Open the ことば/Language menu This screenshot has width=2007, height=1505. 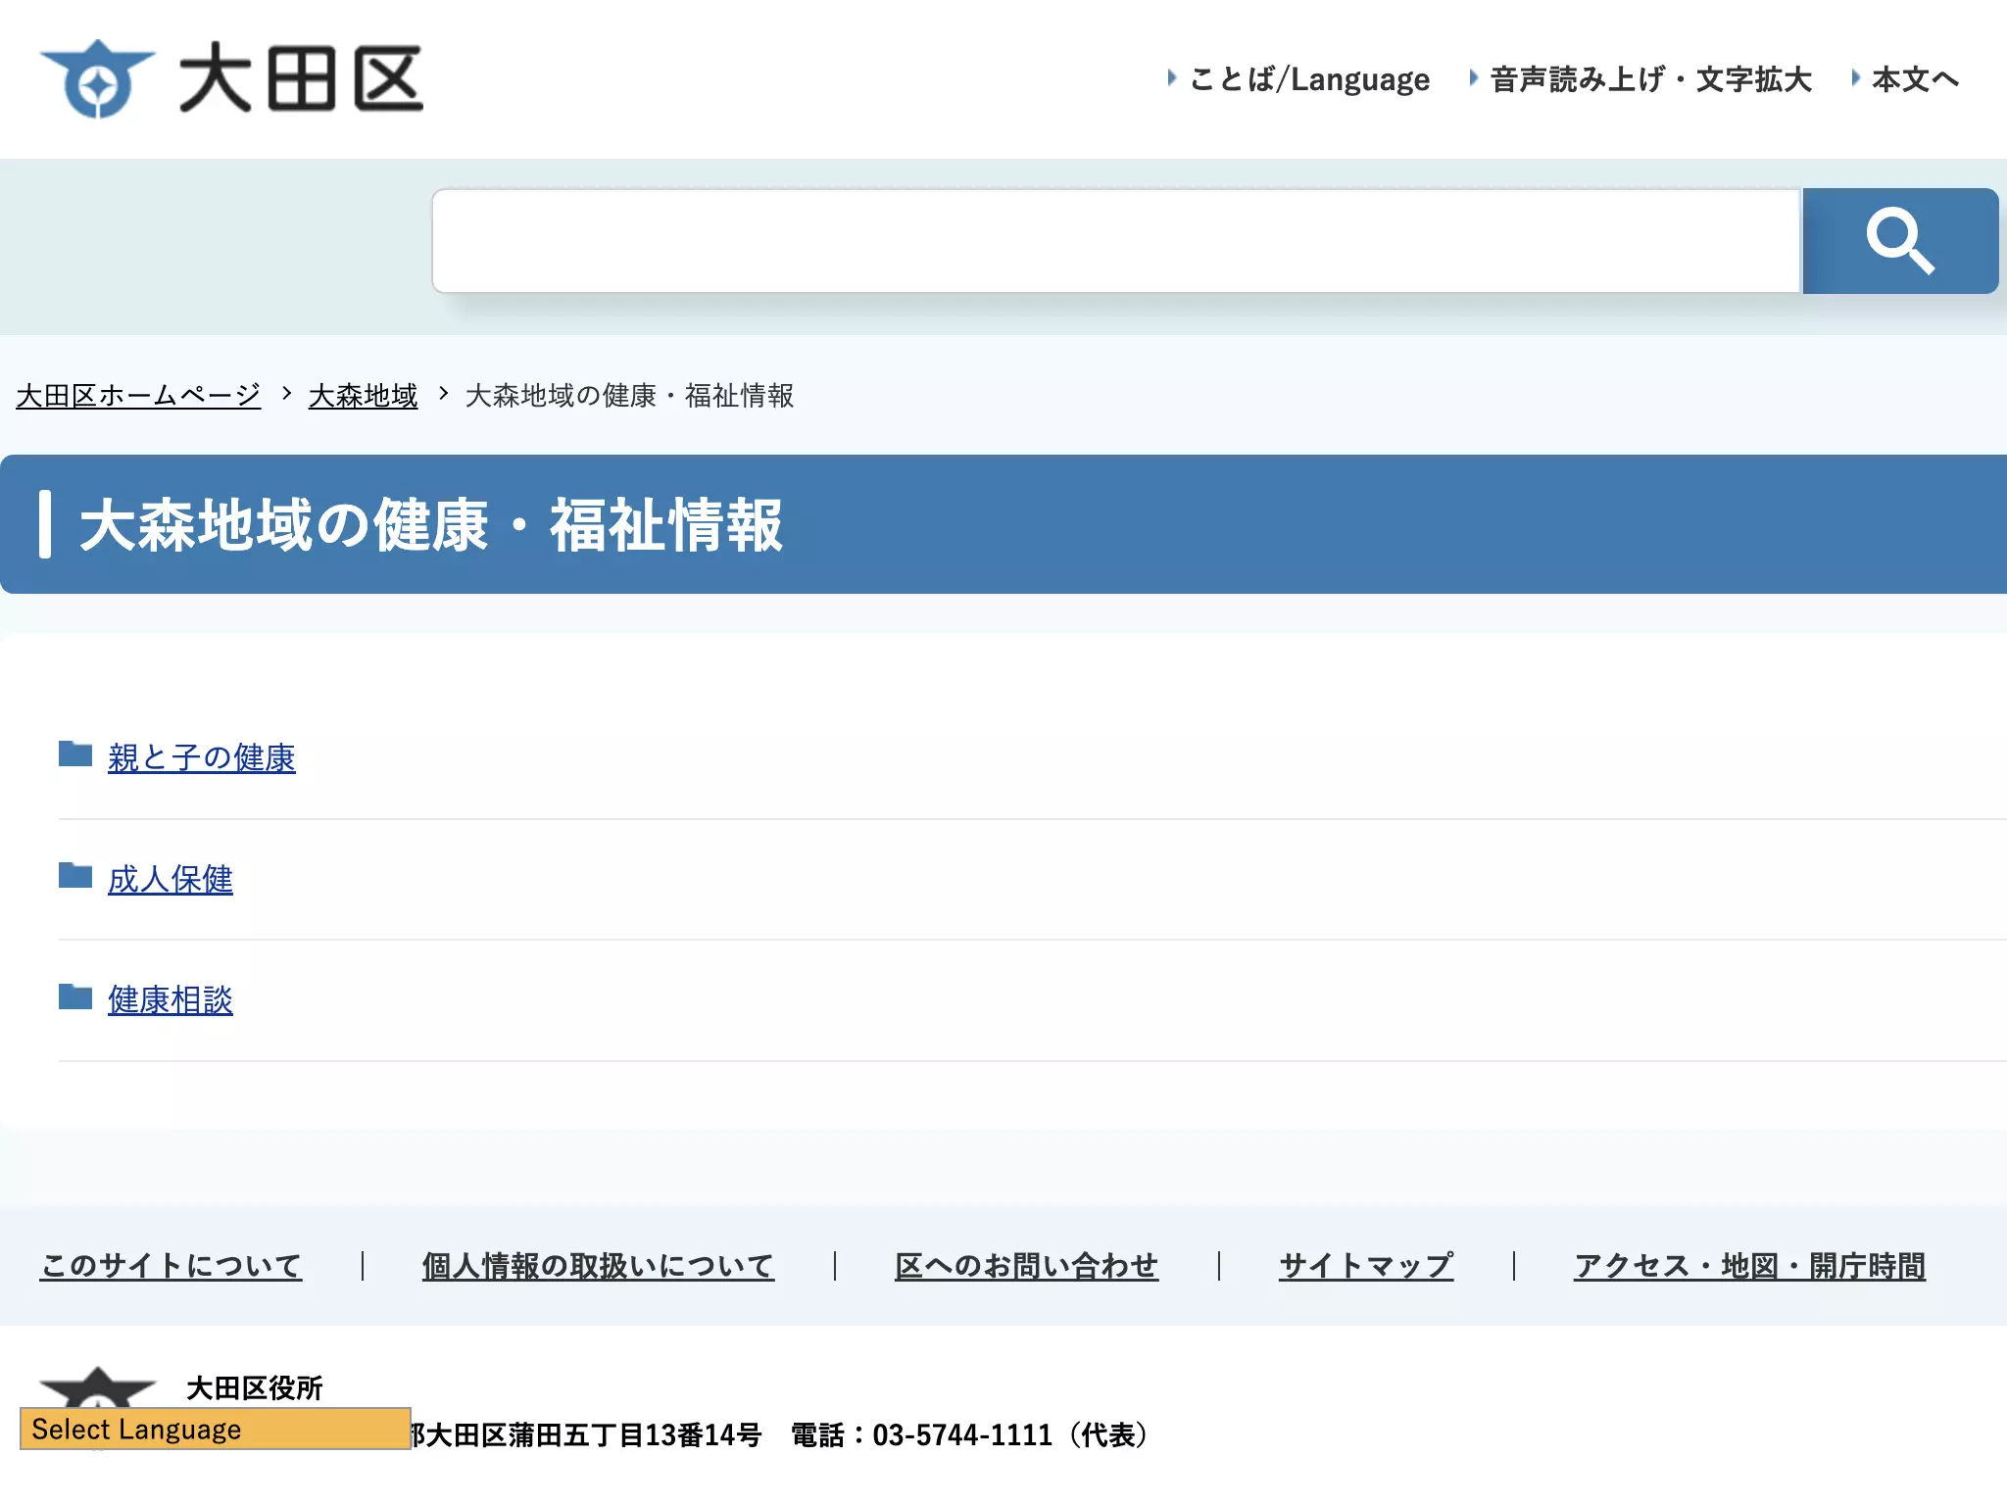click(1309, 79)
